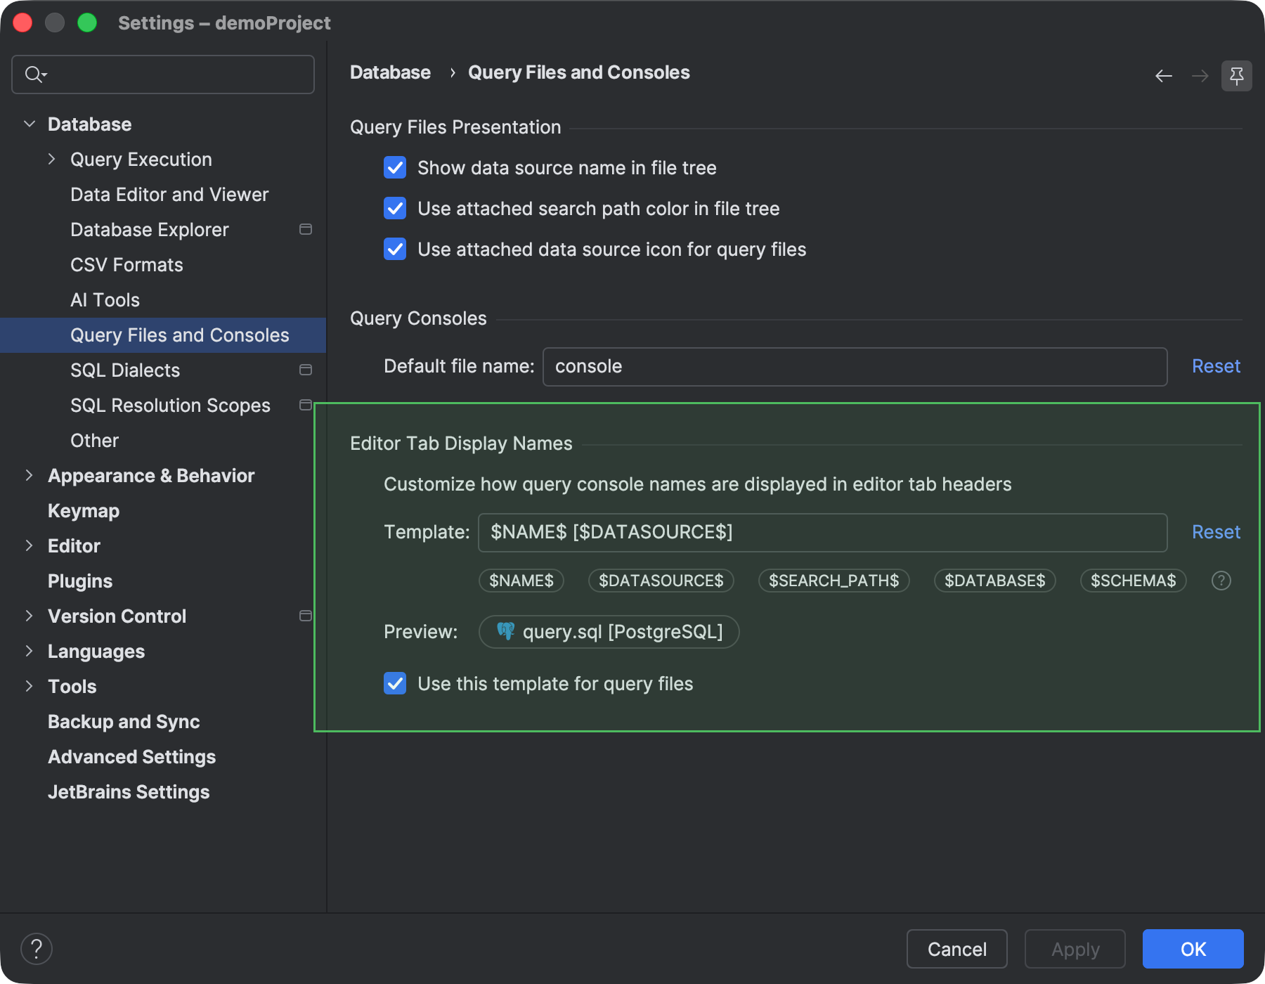Click the project-level marker beside SQL Dialects

tap(306, 370)
